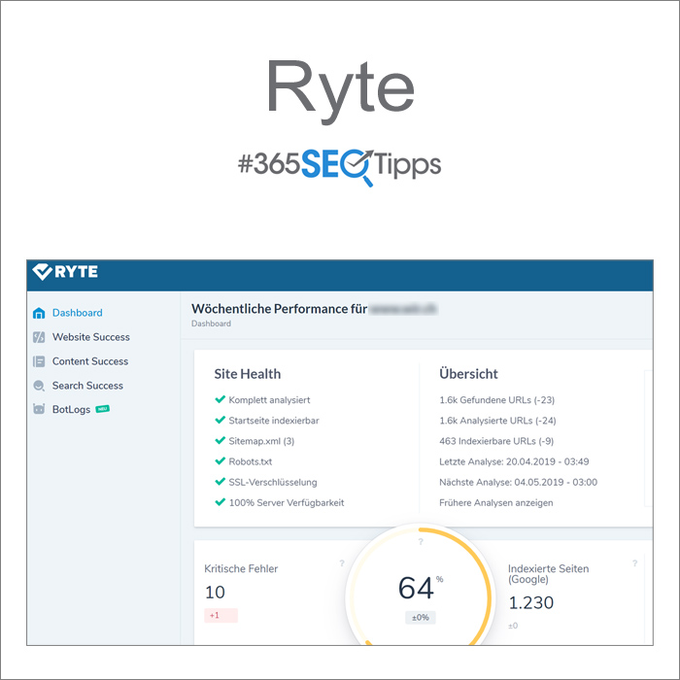This screenshot has height=680, width=680.
Task: Click the Übersicht heading
Action: [x=468, y=373]
